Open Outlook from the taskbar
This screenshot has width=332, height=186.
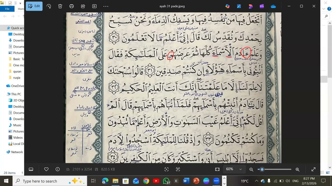(136, 181)
